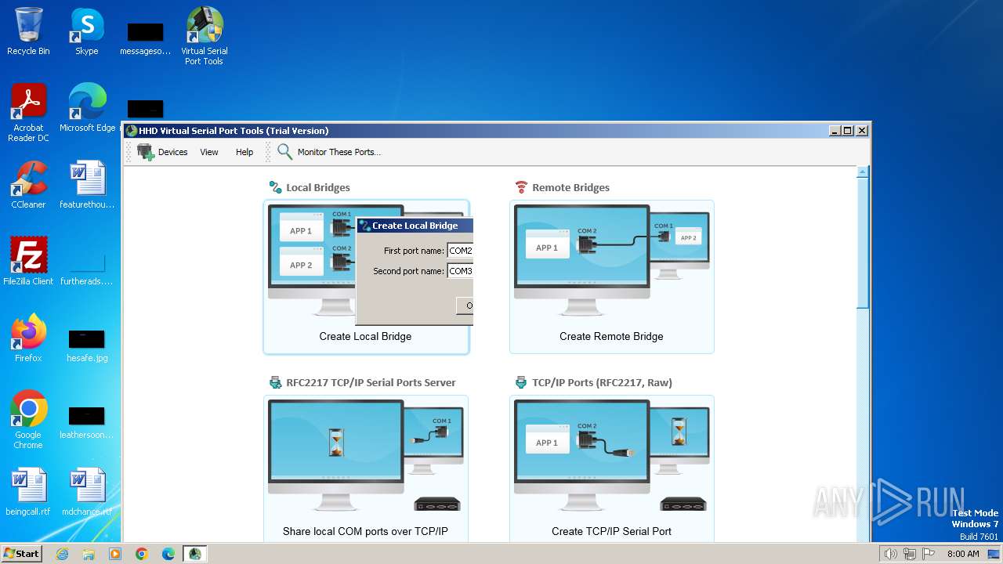Click the main window vertical scrollbar thumb
Image resolution: width=1003 pixels, height=564 pixels.
(863, 243)
